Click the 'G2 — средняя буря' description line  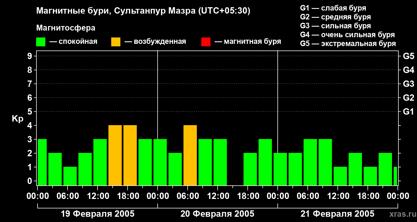tap(336, 17)
